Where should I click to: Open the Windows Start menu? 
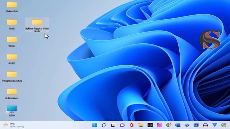[95, 125]
